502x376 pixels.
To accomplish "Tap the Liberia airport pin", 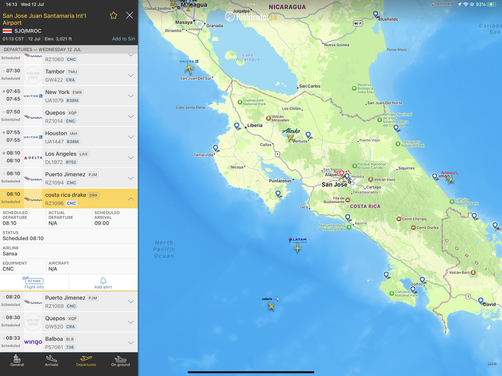I will click(237, 126).
